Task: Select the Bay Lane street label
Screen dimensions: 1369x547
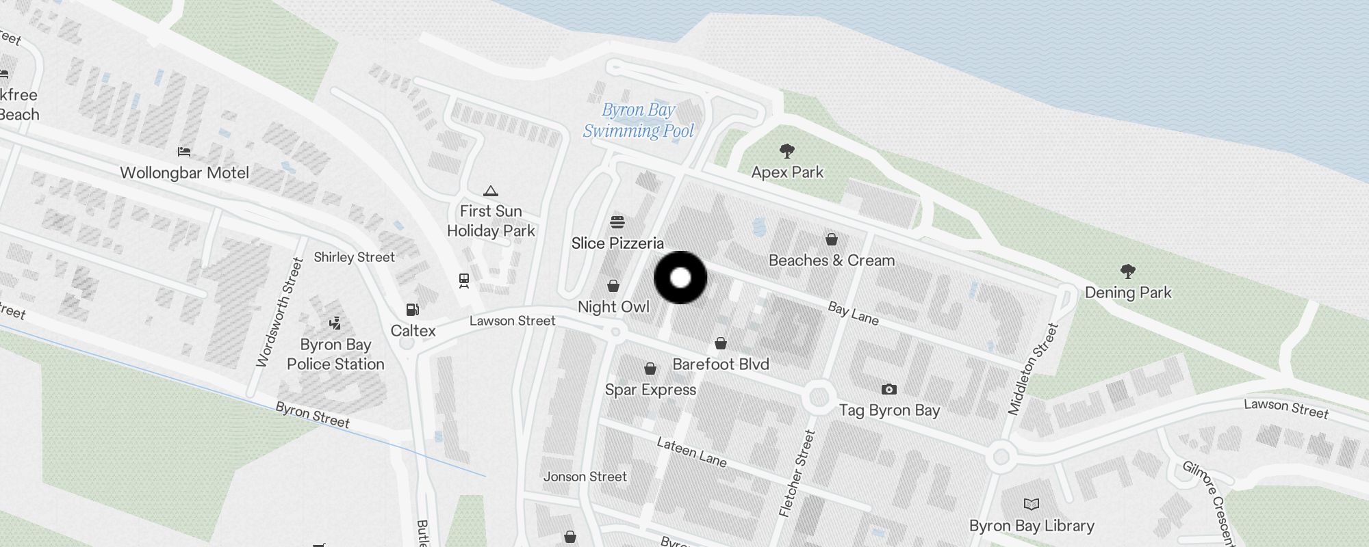Action: [853, 312]
